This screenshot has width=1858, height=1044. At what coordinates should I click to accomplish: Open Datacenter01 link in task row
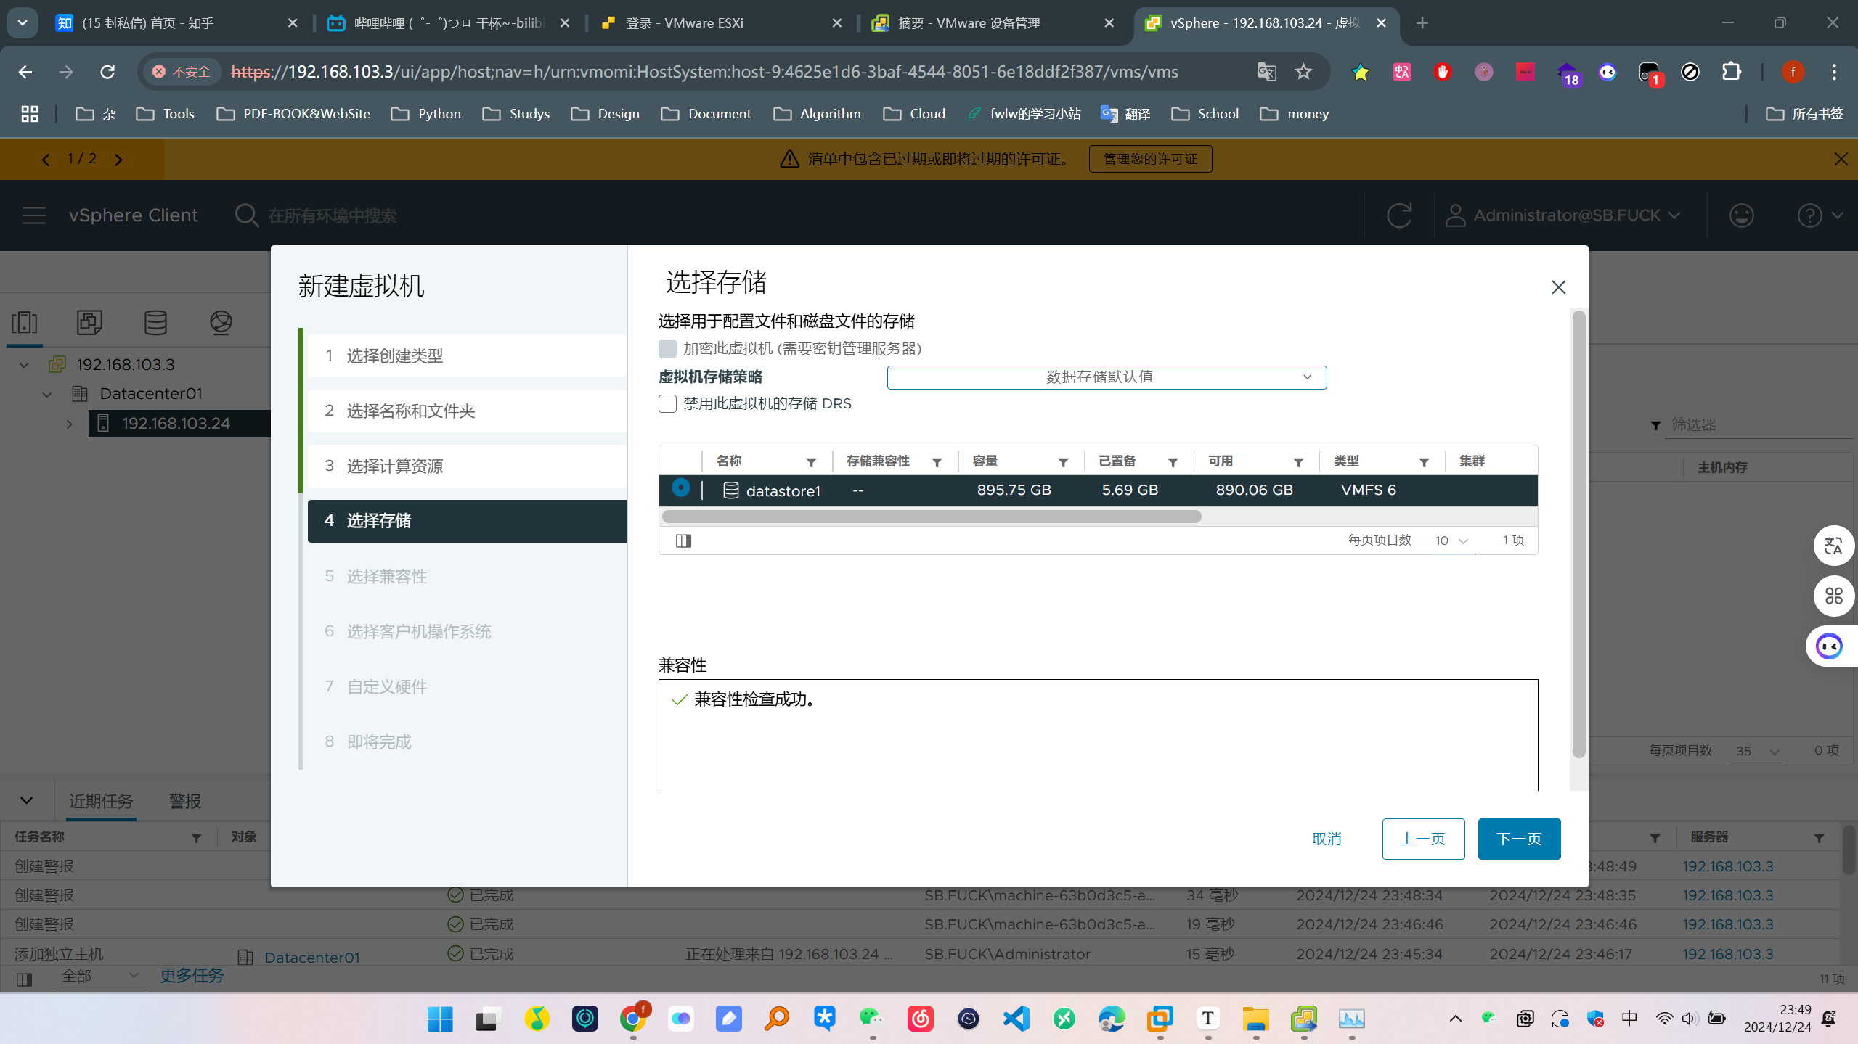[312, 957]
